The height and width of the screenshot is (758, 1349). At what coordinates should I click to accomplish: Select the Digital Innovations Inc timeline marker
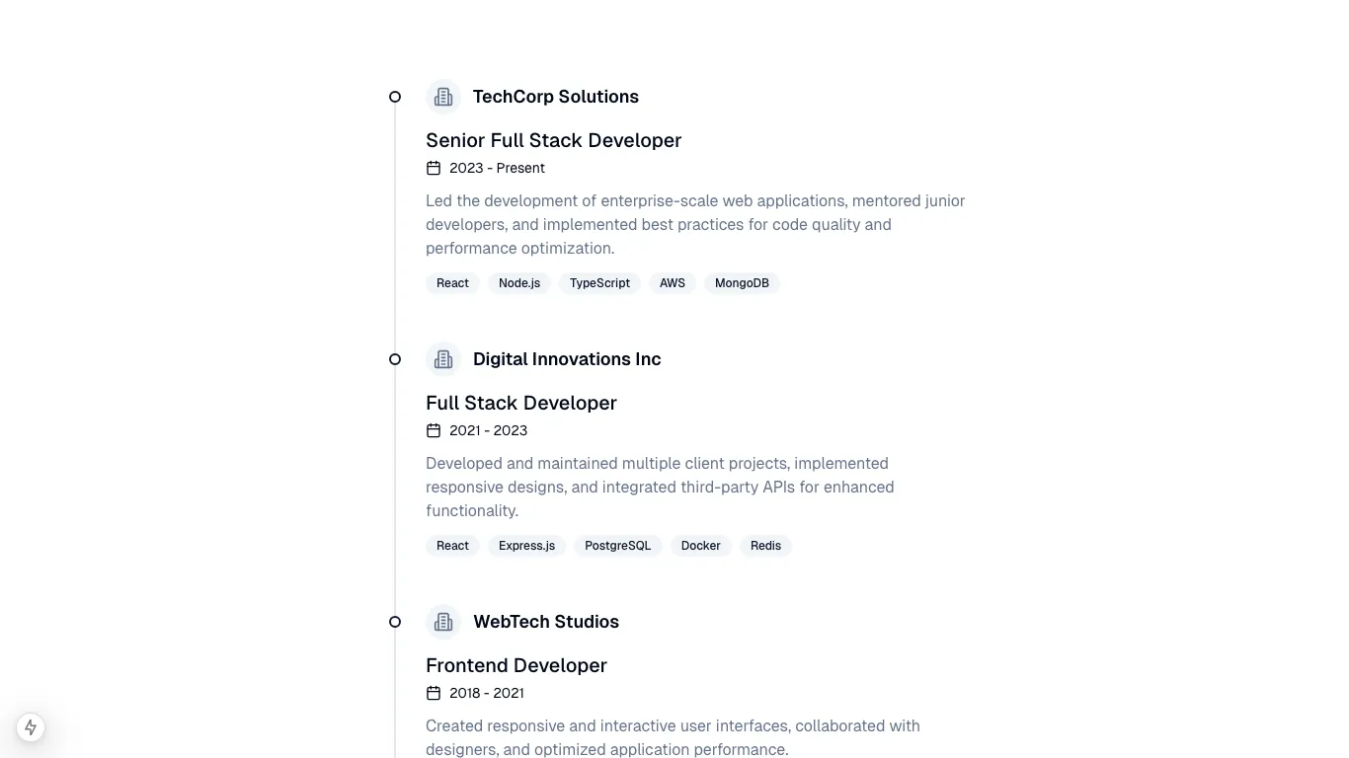tap(395, 359)
